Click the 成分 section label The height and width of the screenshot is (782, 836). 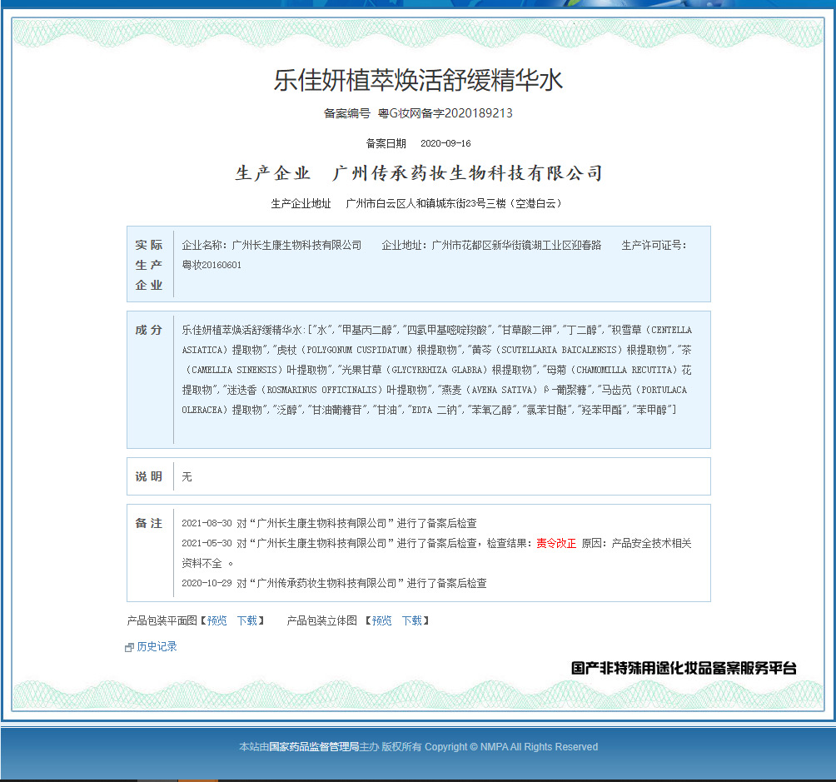(x=149, y=330)
